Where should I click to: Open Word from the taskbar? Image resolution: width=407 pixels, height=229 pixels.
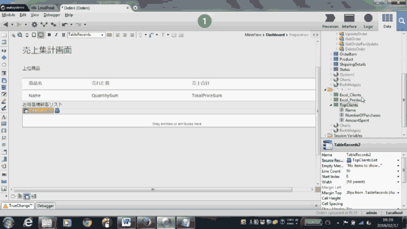tap(126, 223)
